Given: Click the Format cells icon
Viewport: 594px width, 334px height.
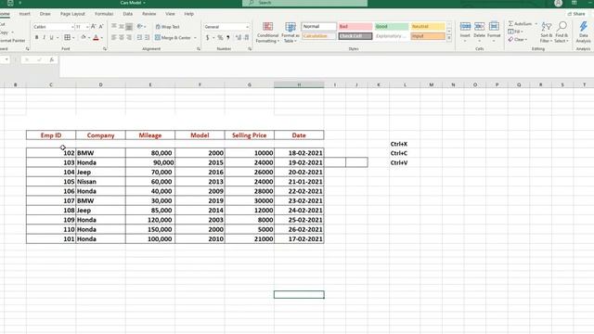Looking at the screenshot, I should point(494,27).
